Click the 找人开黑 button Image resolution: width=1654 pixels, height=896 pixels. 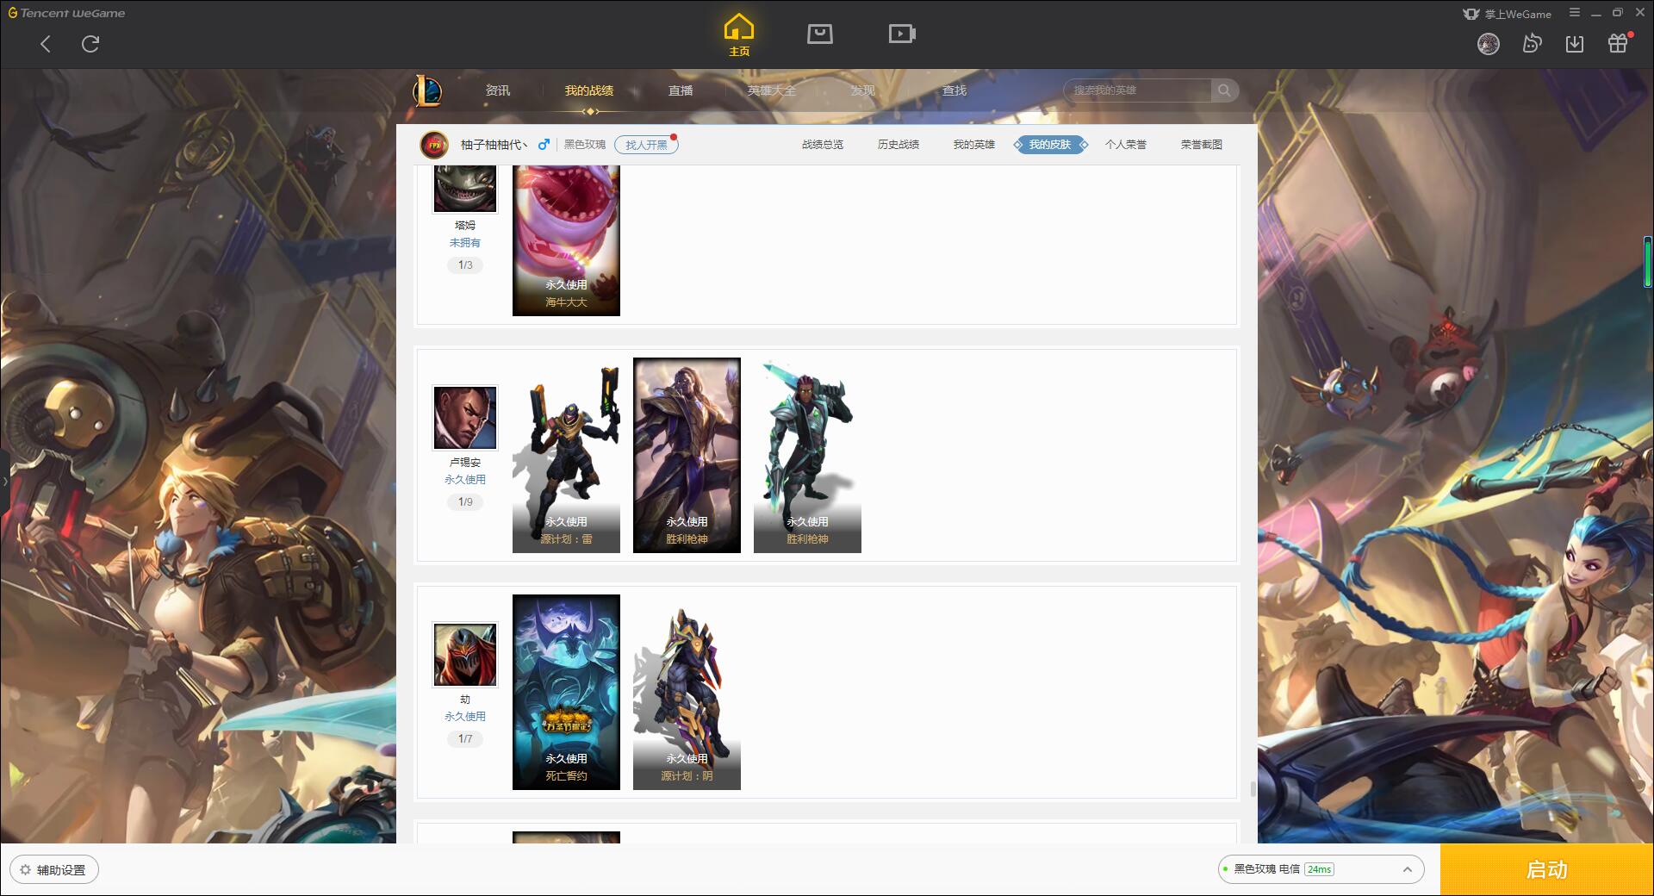pyautogui.click(x=646, y=145)
